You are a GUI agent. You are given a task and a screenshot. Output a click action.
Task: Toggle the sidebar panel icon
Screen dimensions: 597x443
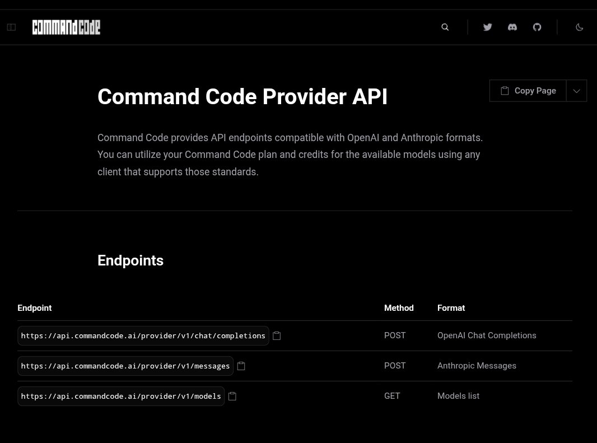[x=11, y=27]
